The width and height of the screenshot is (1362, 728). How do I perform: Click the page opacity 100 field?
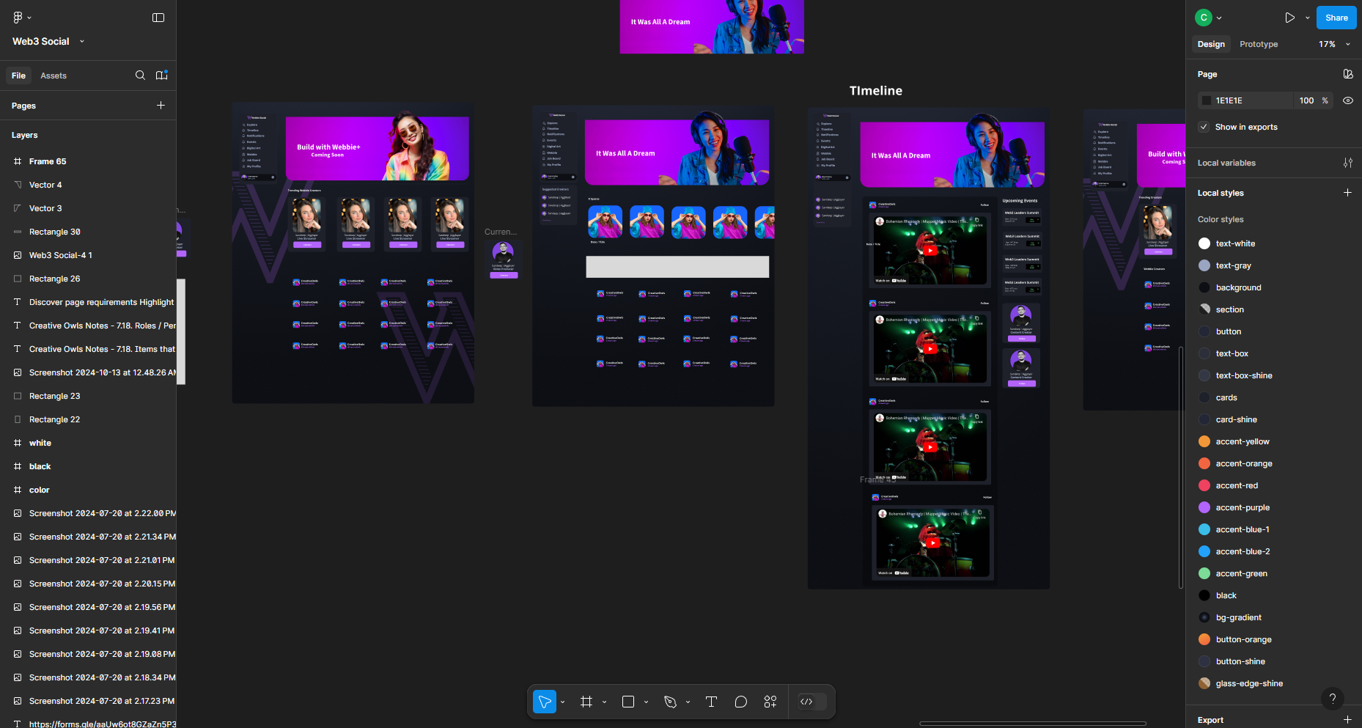click(x=1306, y=100)
